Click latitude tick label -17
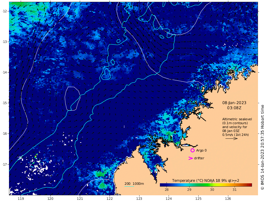The image size is (264, 204). coord(4,164)
